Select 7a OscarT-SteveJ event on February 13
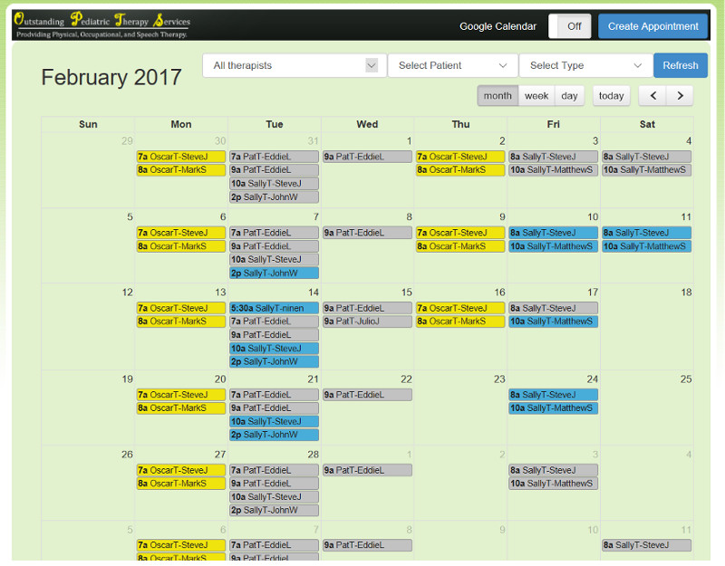Image resolution: width=725 pixels, height=566 pixels. tap(180, 308)
